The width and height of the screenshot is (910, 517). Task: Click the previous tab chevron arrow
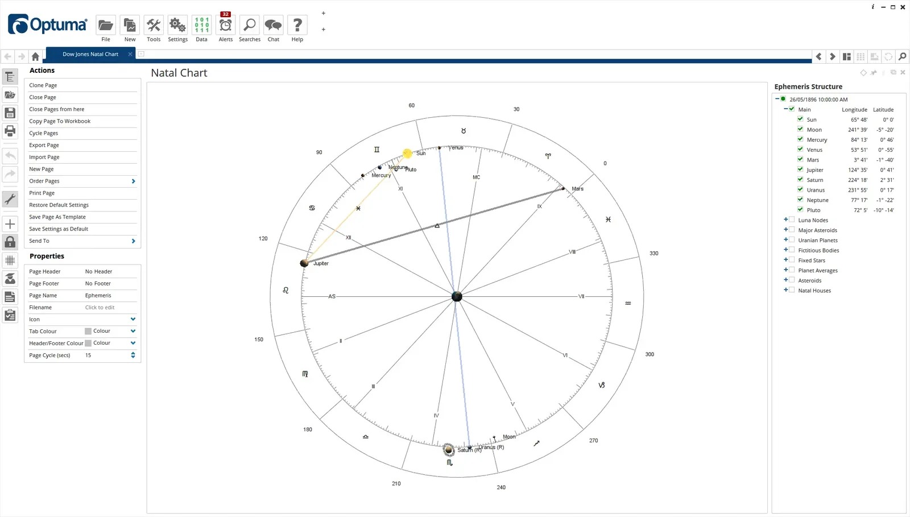pos(819,56)
